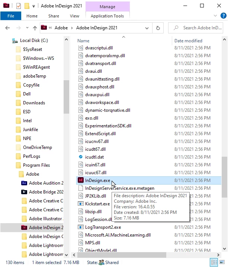Switch to Large icons view in status bar
The height and width of the screenshot is (267, 228).
222,262
